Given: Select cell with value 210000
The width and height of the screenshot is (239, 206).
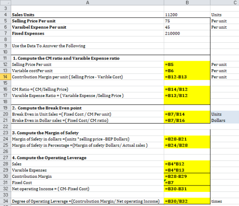Looking at the screenshot, I should coord(187,33).
